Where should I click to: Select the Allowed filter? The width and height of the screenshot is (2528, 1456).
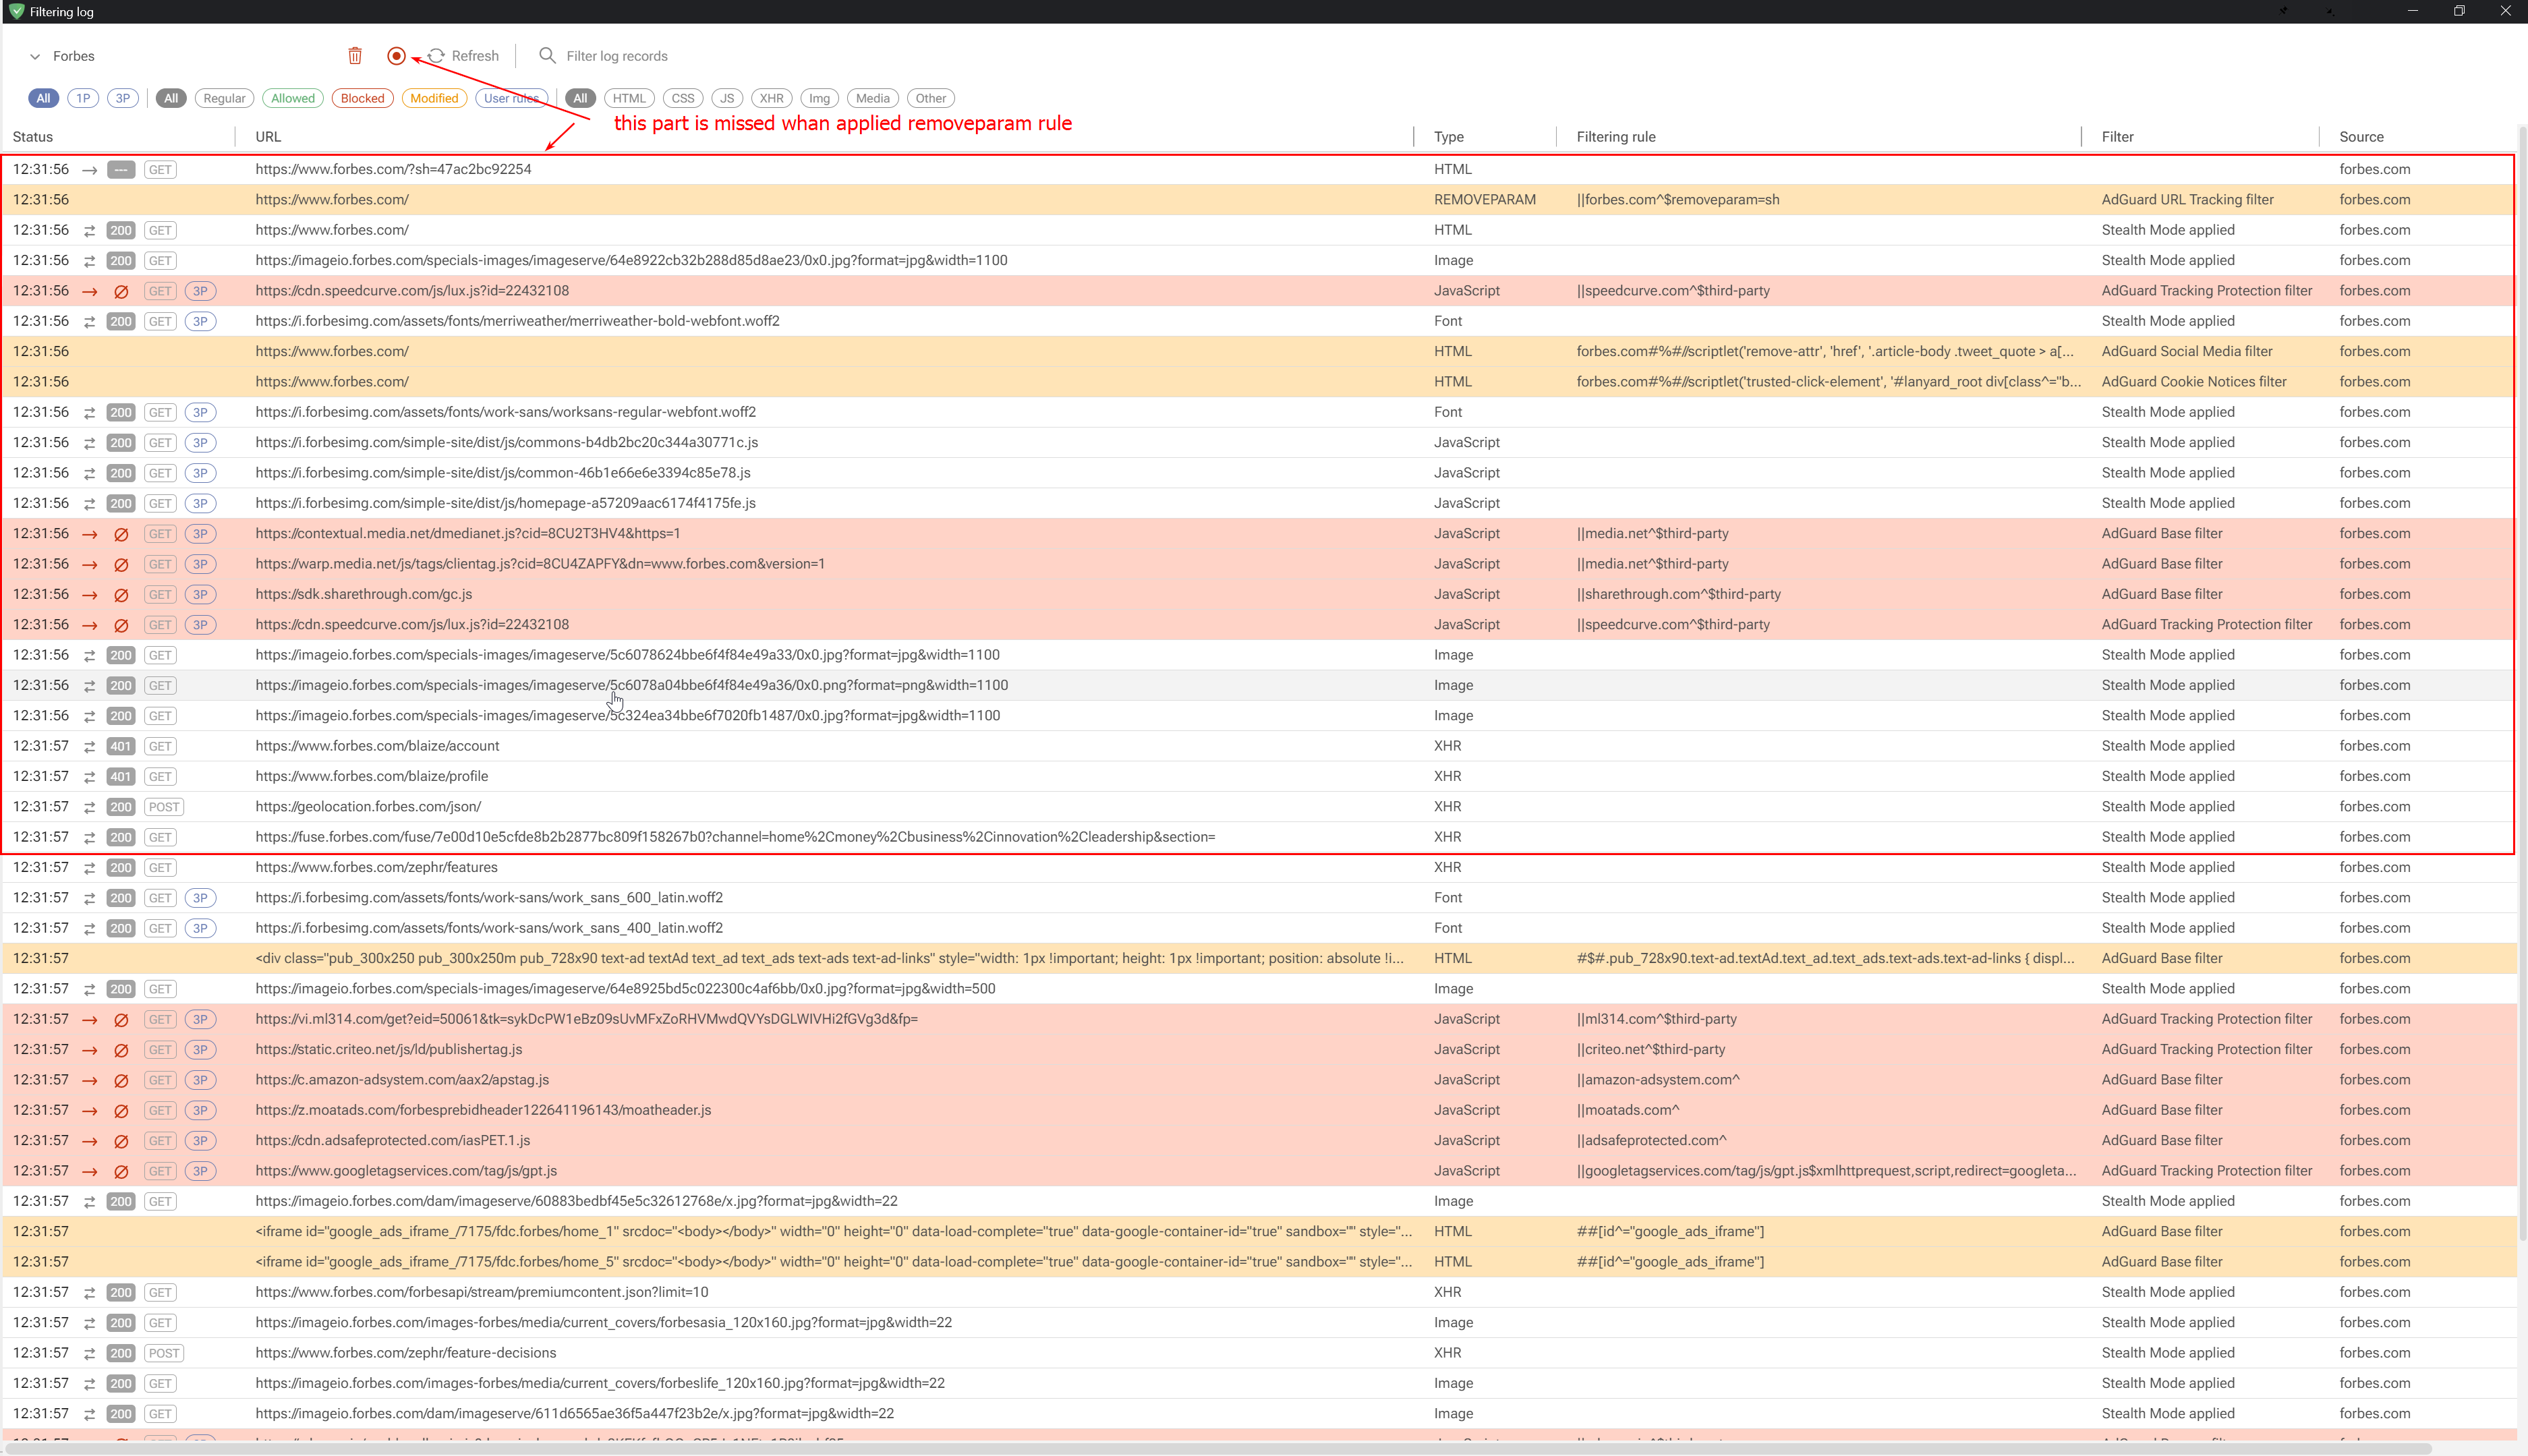pos(292,98)
